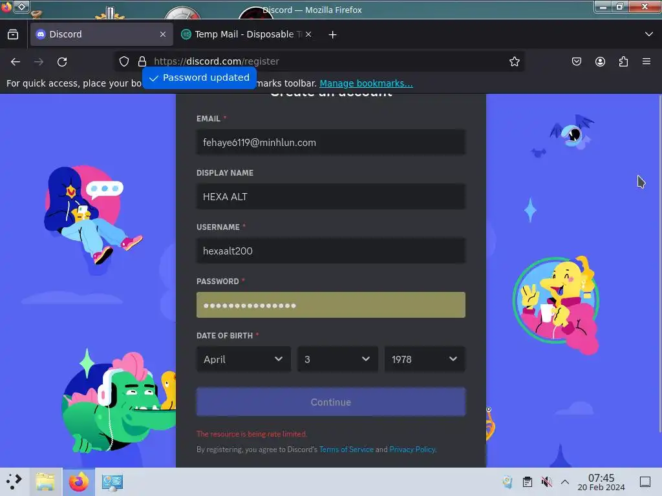This screenshot has height=496, width=662.
Task: Bookmark this page with the star
Action: coord(514,61)
